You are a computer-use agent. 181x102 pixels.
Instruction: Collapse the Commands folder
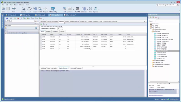[x=151, y=32]
